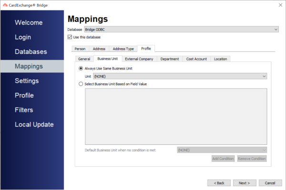Select the Cost Account tab
Screen dimensions: 286x190
pyautogui.click(x=196, y=59)
